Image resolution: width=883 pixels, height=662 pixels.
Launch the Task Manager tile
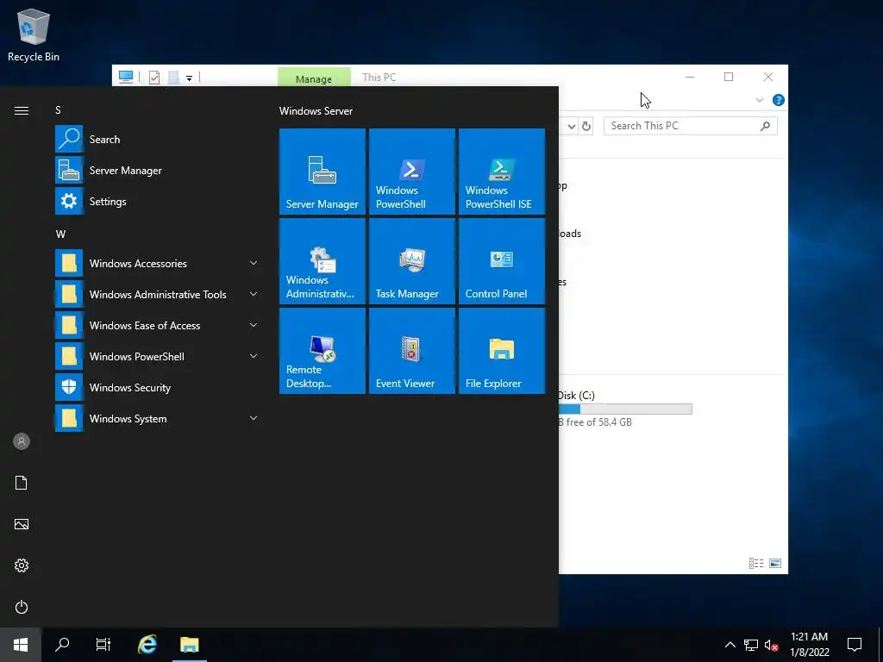(411, 261)
